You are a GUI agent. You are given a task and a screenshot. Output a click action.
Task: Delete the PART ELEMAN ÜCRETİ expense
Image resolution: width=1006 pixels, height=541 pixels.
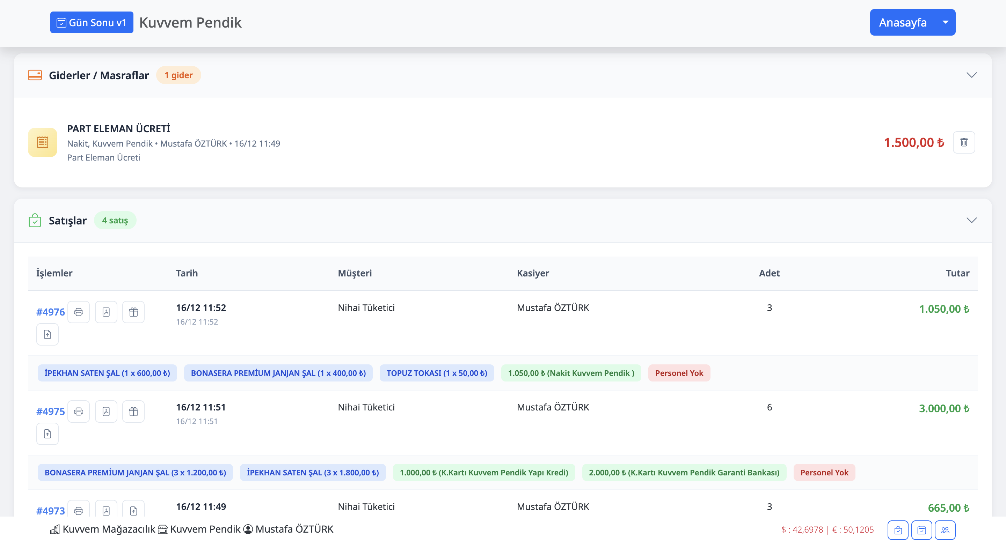pos(963,142)
